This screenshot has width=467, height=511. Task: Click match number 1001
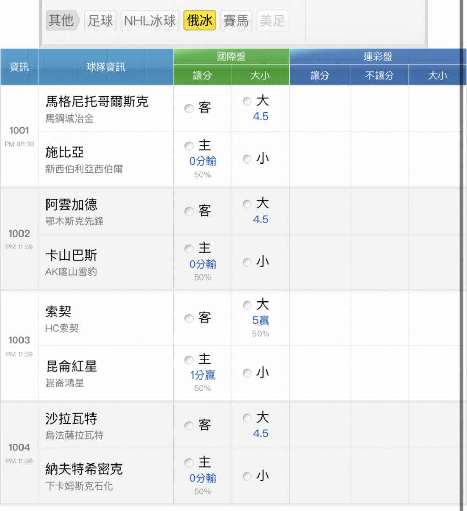click(19, 131)
